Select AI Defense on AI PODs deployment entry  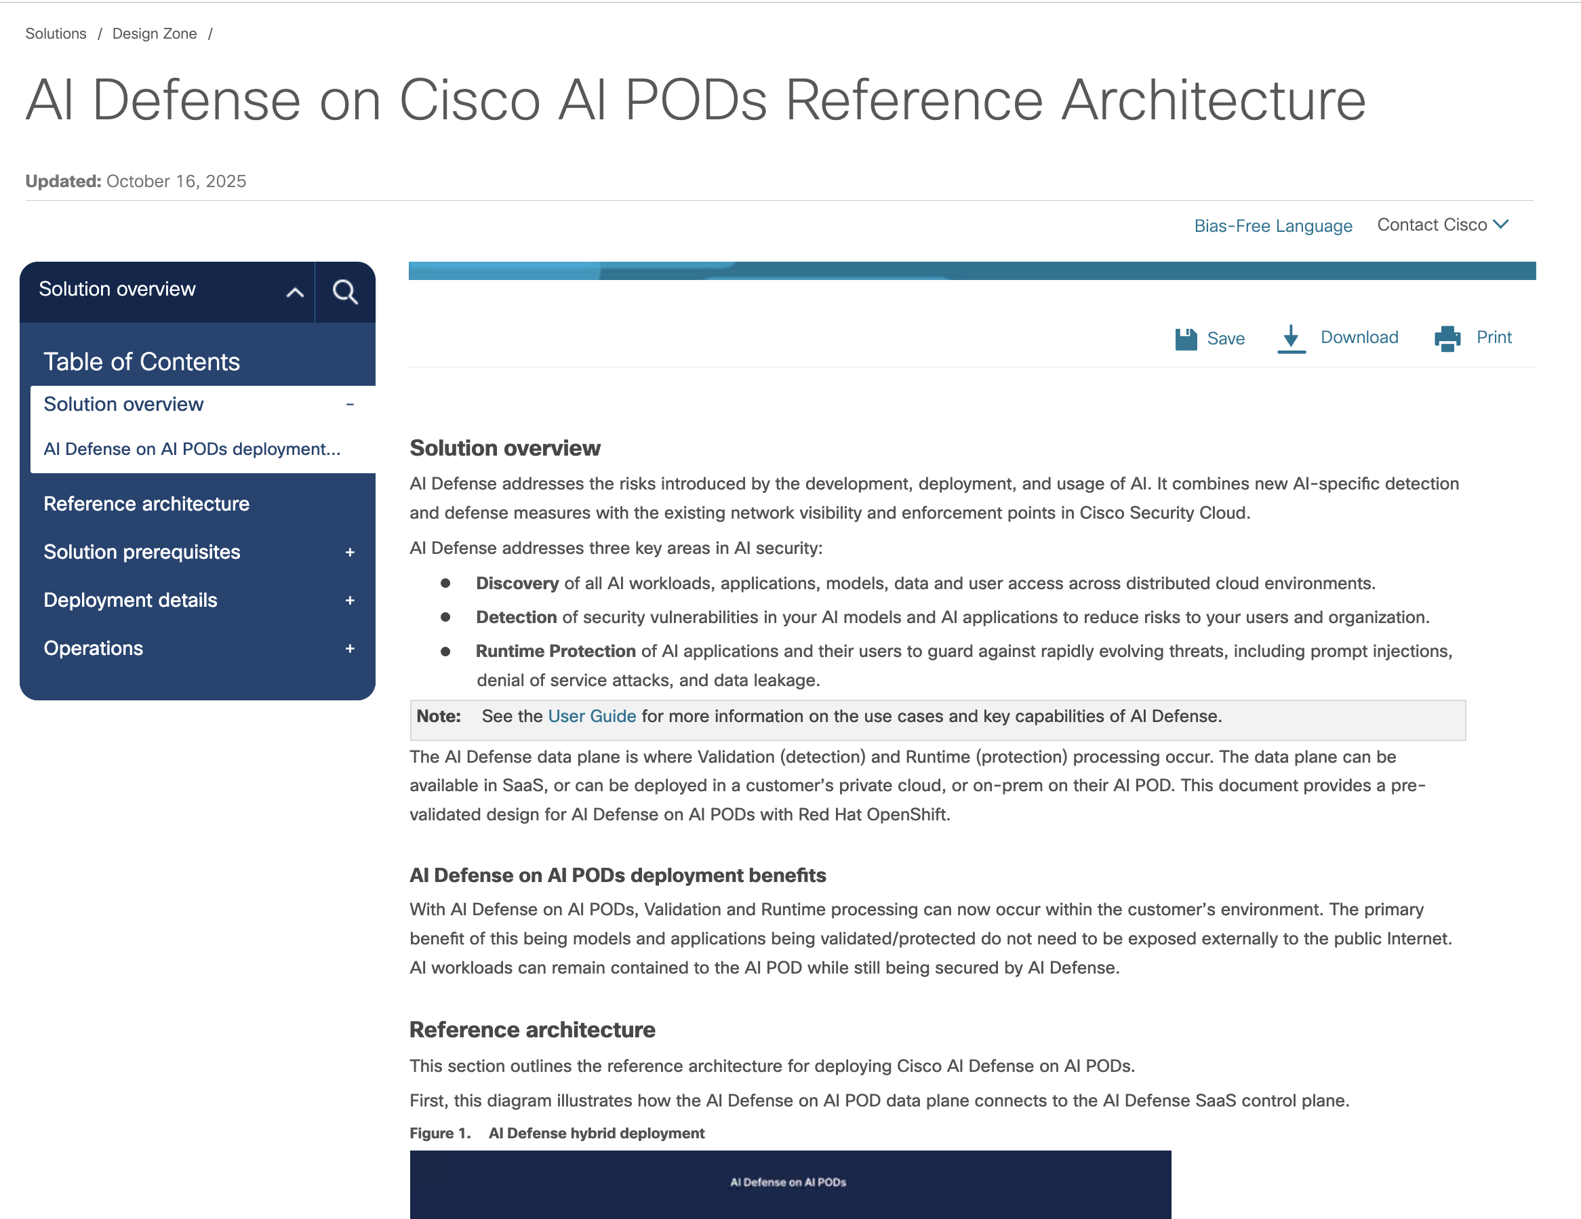(x=192, y=449)
